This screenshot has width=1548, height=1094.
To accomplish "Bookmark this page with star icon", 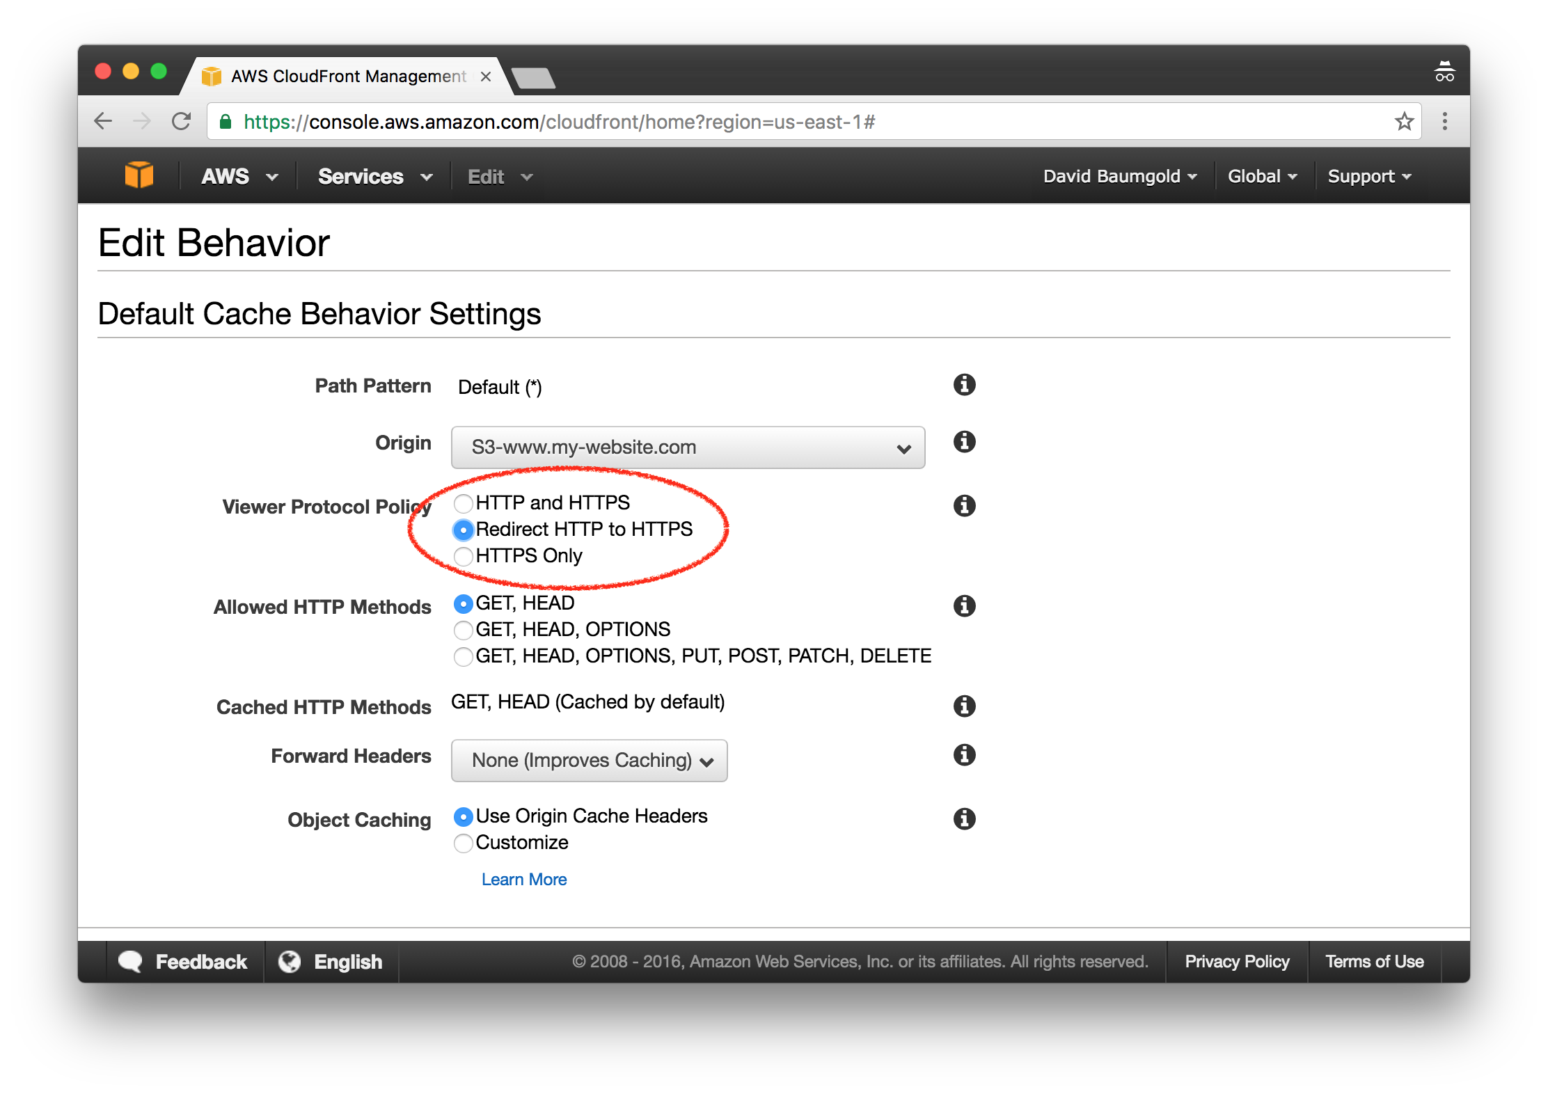I will (x=1404, y=122).
